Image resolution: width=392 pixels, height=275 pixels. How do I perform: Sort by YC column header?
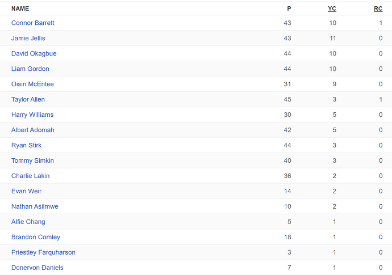pos(332,9)
